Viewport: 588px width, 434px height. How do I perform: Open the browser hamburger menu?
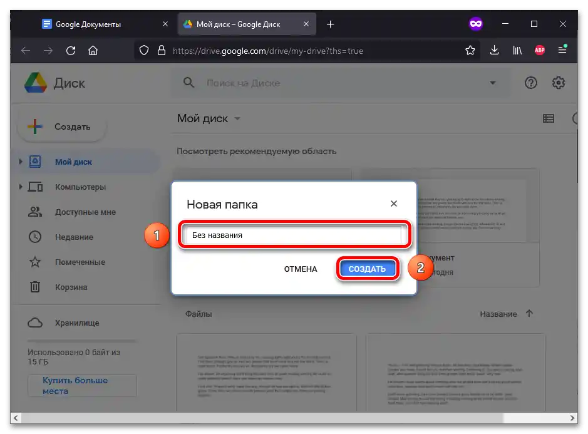click(562, 50)
